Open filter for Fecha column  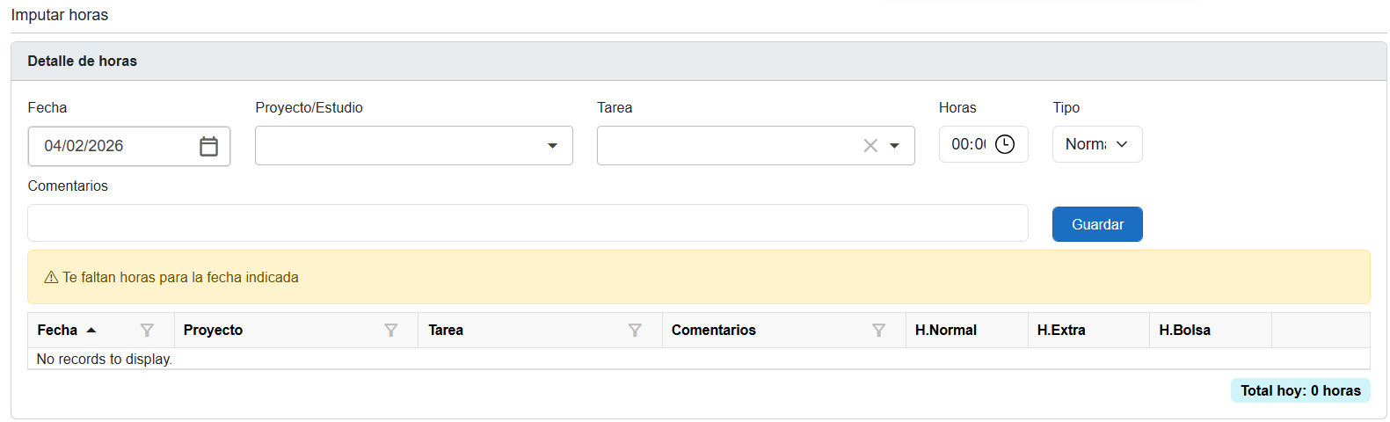pyautogui.click(x=147, y=331)
